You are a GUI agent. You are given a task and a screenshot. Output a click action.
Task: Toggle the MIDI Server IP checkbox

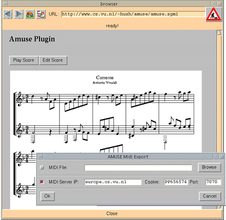(x=42, y=182)
